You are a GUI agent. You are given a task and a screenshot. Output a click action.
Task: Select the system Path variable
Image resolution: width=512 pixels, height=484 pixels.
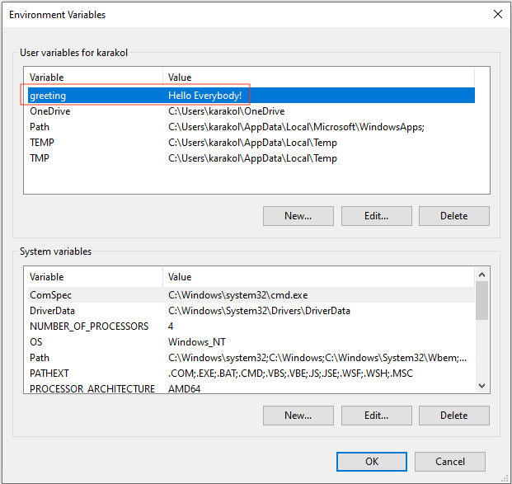(x=251, y=358)
